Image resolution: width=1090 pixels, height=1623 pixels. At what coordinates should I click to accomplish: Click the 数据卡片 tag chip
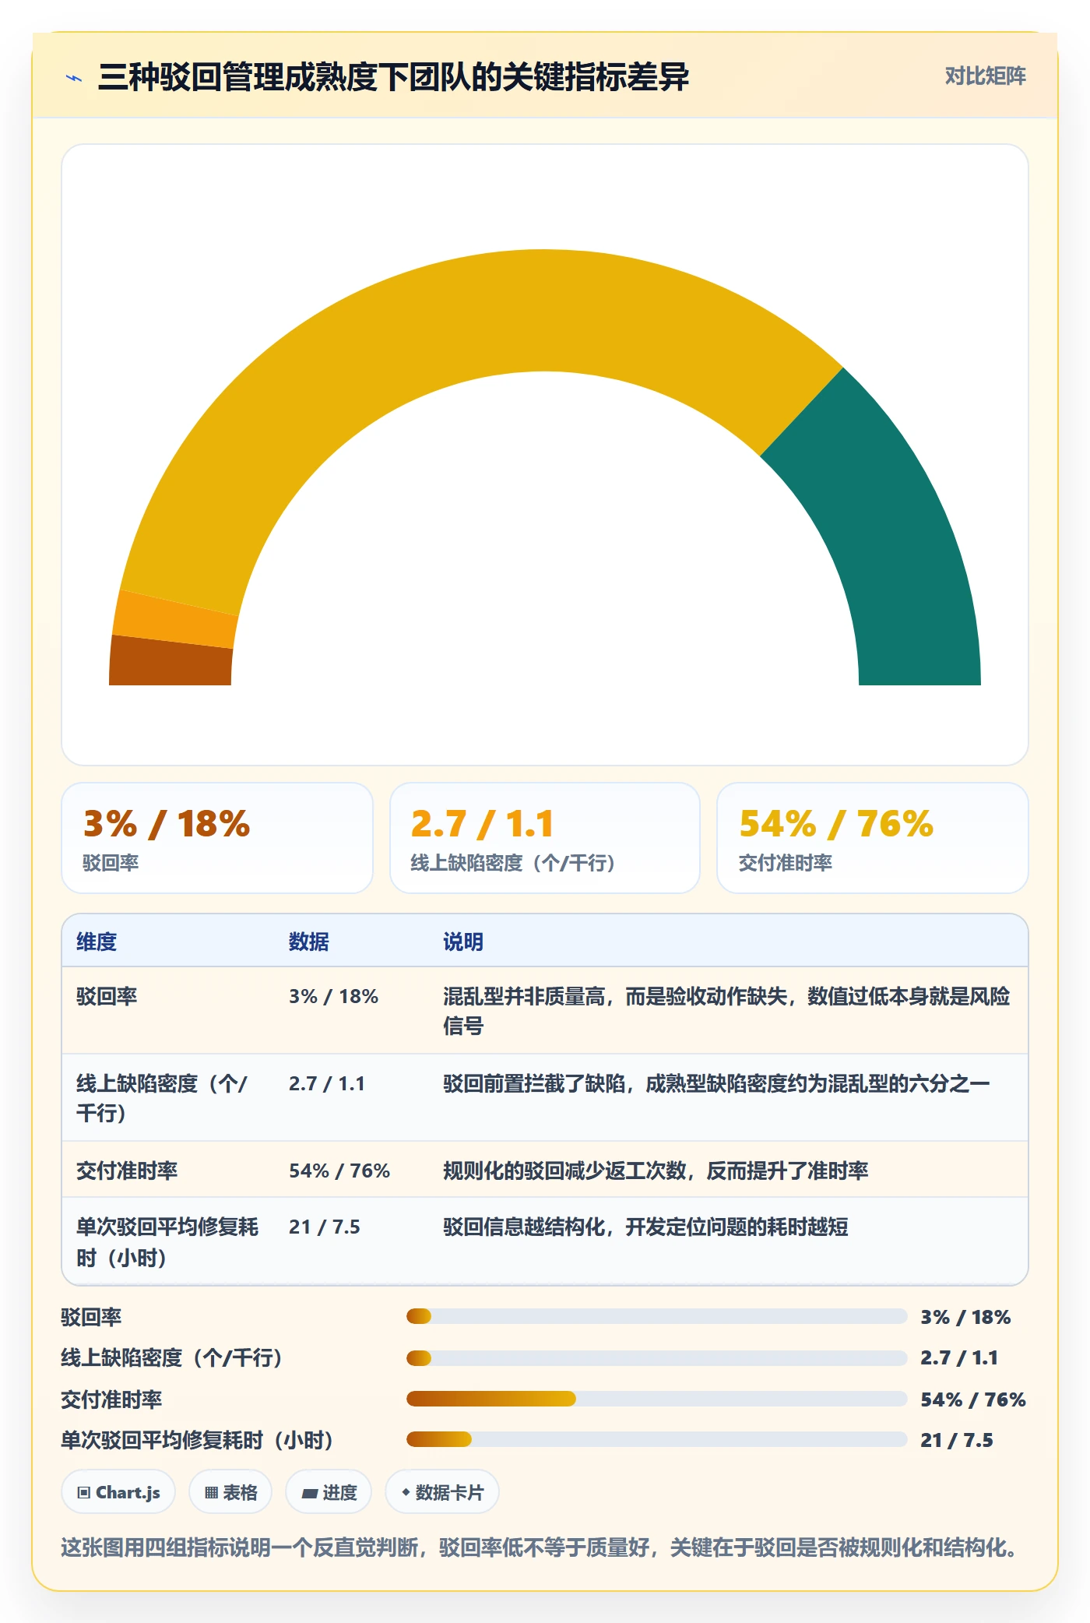pos(442,1492)
